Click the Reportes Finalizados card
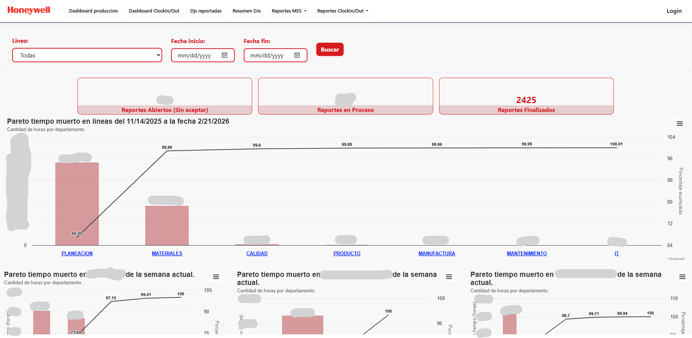Image resolution: width=692 pixels, height=338 pixels. (x=526, y=96)
